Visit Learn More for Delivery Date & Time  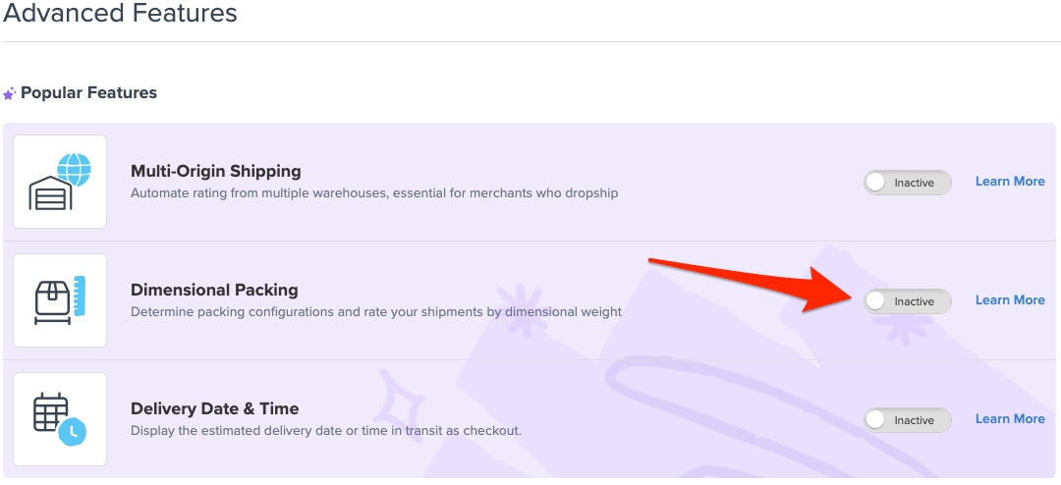tap(1009, 419)
